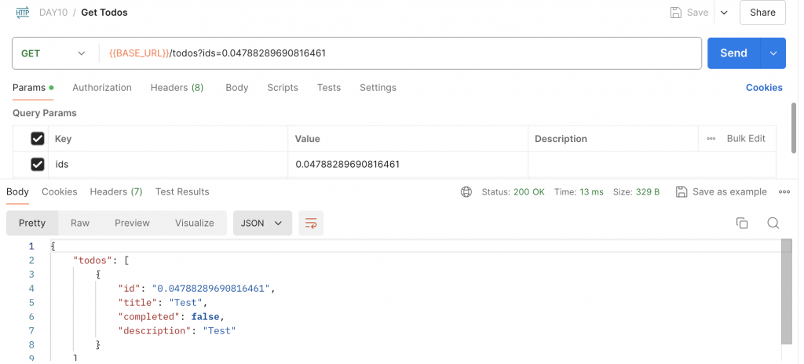Click the HTTP request type icon
Screen dimensions: 804x364
(23, 13)
